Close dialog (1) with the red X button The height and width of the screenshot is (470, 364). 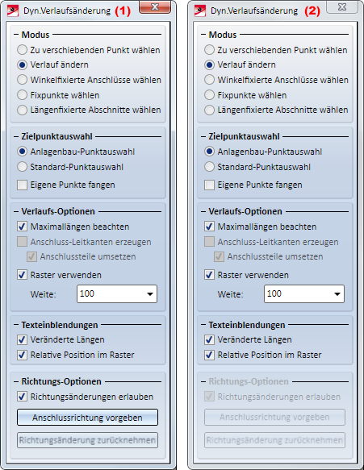pyautogui.click(x=155, y=7)
